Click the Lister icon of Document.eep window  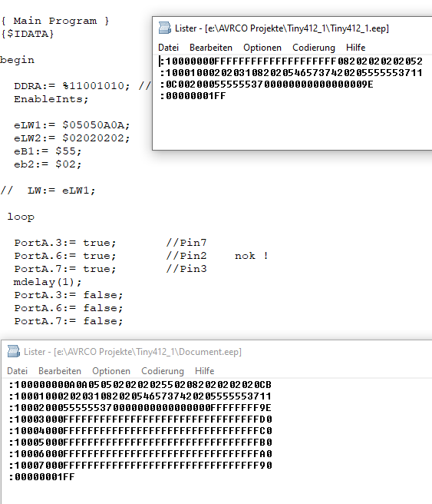coord(14,351)
